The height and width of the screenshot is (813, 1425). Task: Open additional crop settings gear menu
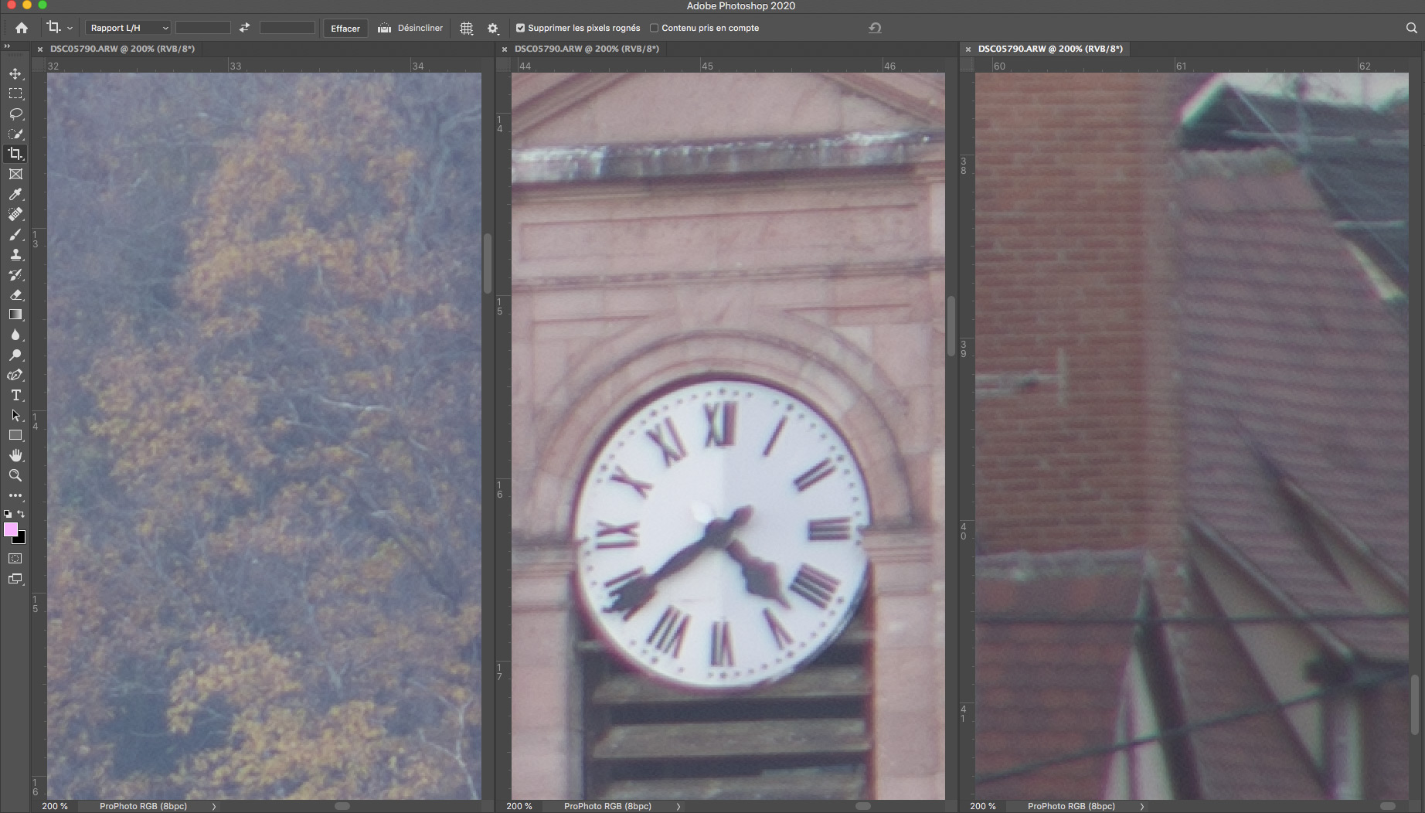click(493, 28)
